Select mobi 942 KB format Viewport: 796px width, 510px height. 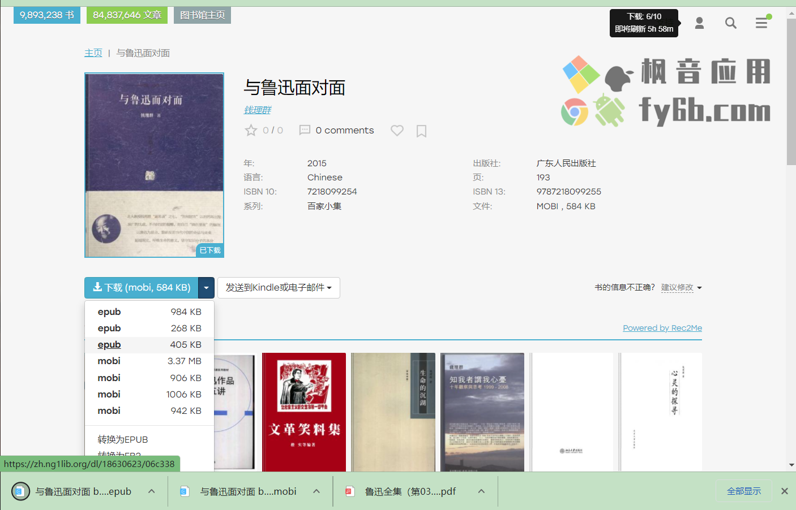149,411
